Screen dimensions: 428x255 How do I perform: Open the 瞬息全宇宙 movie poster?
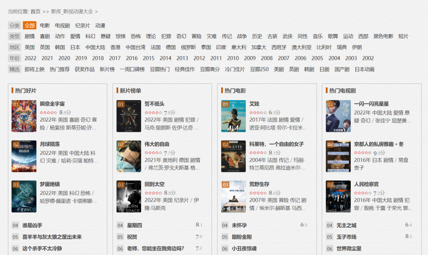click(x=24, y=116)
